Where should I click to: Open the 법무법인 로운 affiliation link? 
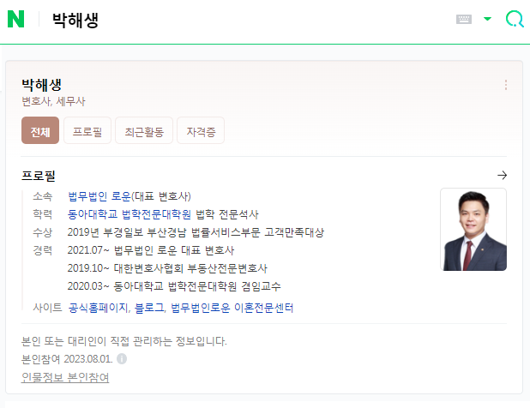click(99, 196)
